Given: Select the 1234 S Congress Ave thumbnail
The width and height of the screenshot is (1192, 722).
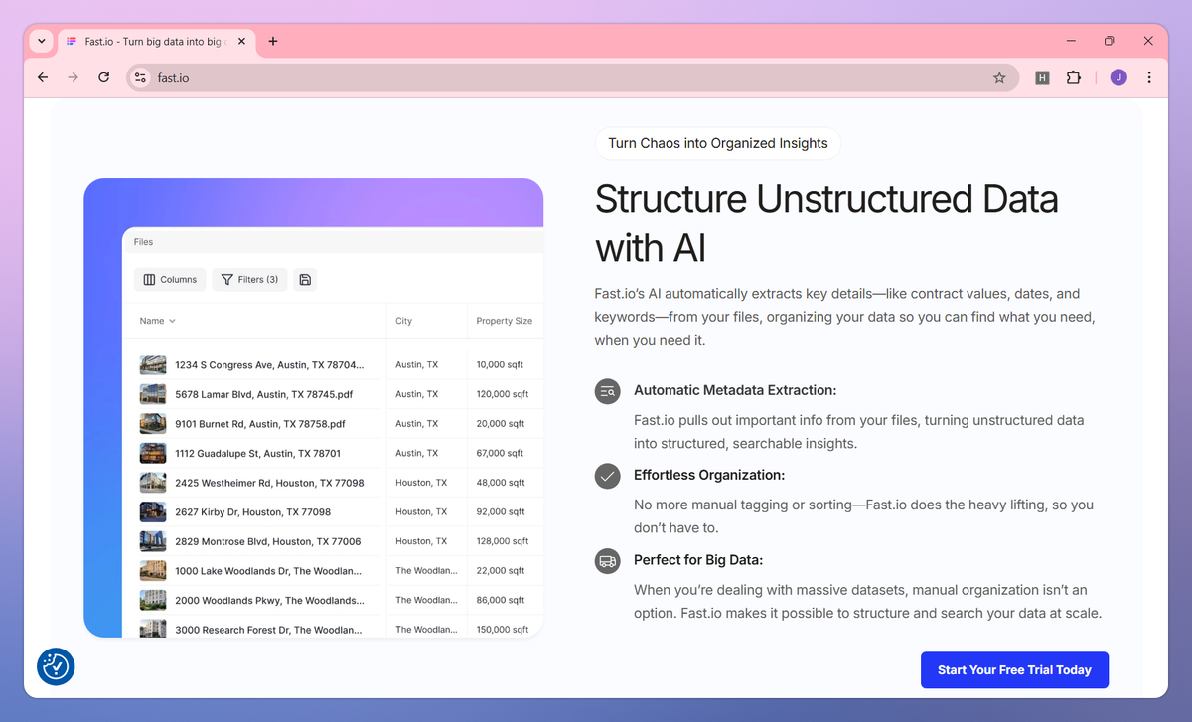Looking at the screenshot, I should click(153, 365).
